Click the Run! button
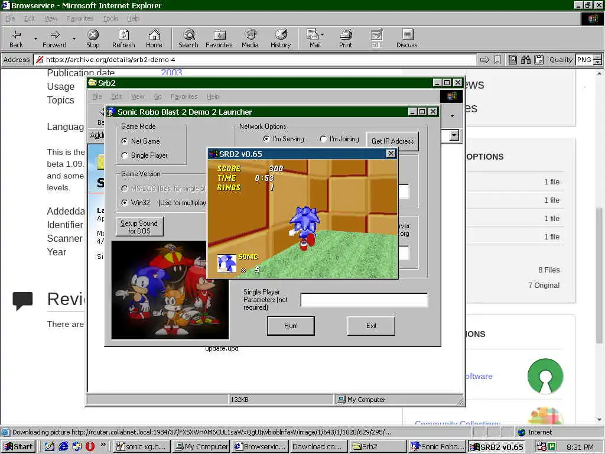The height and width of the screenshot is (454, 605). pos(291,326)
